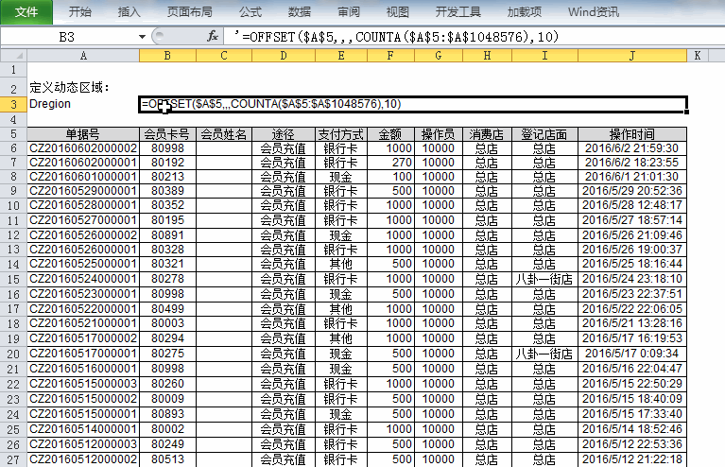
Task: Select cell CZ20160601000001
Action: point(83,177)
